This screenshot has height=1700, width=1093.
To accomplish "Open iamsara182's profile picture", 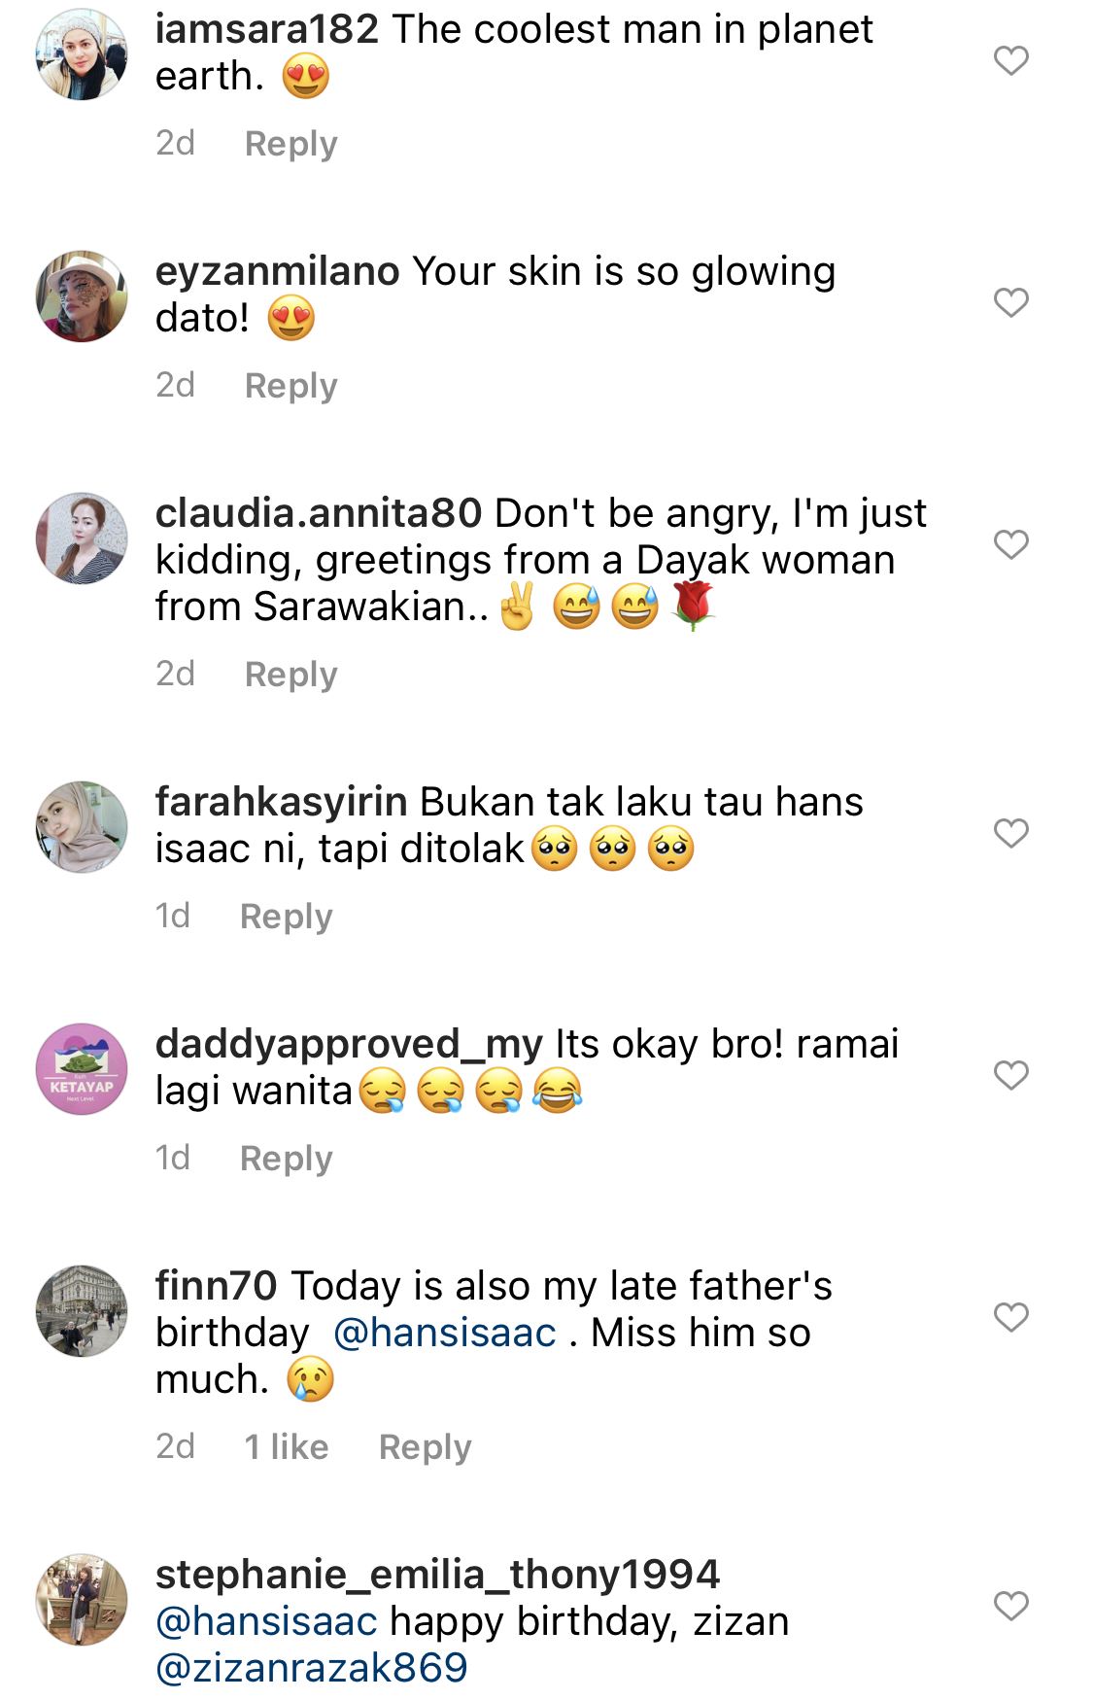I will tap(82, 54).
